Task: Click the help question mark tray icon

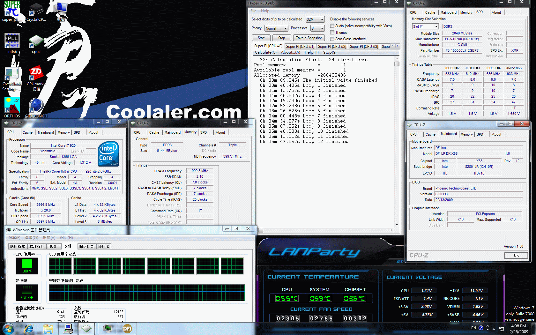Action: coord(481,328)
